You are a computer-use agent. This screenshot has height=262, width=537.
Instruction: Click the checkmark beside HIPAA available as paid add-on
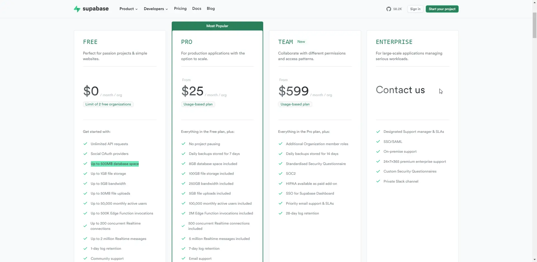pos(281,183)
